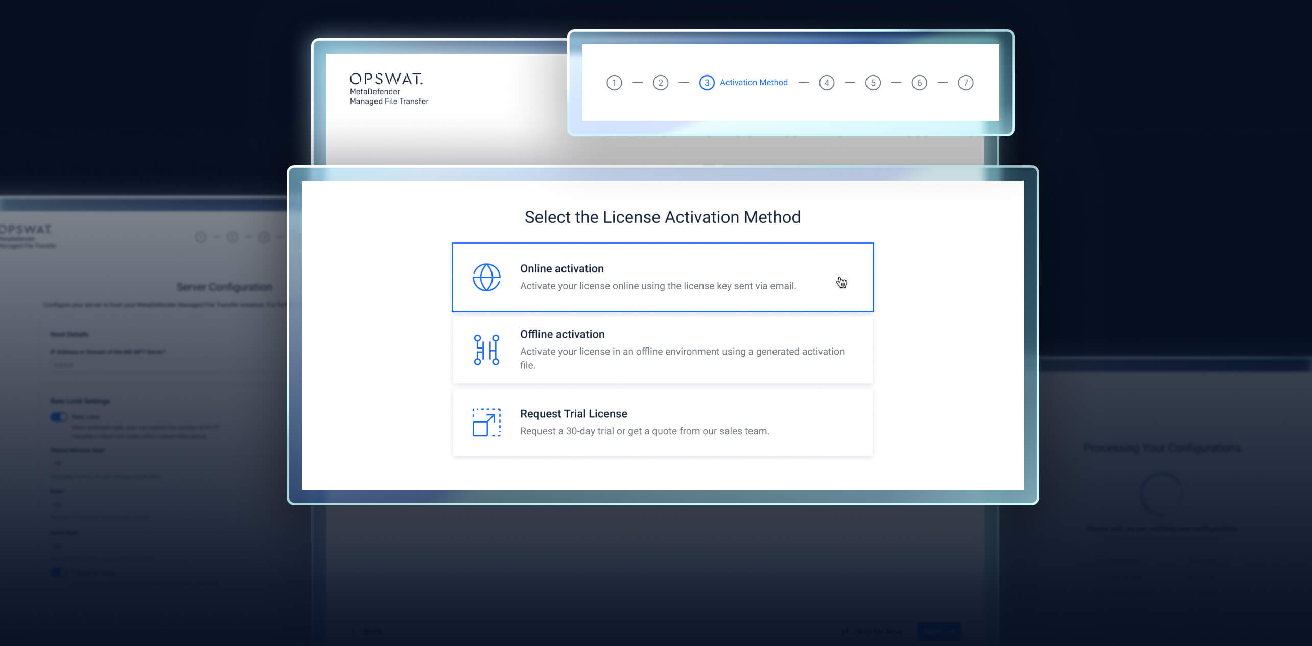The width and height of the screenshot is (1312, 646).
Task: Toggle the switch at bottom of Server Configuration
Action: pos(56,572)
